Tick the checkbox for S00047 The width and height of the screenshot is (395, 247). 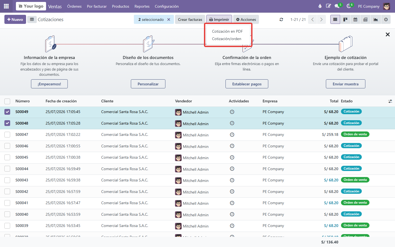[x=7, y=135]
